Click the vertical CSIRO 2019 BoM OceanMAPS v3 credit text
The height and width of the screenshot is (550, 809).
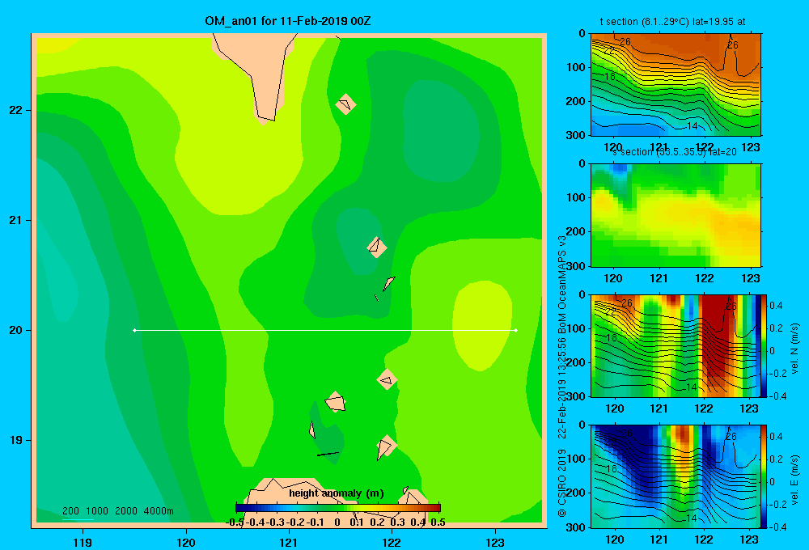coord(562,376)
